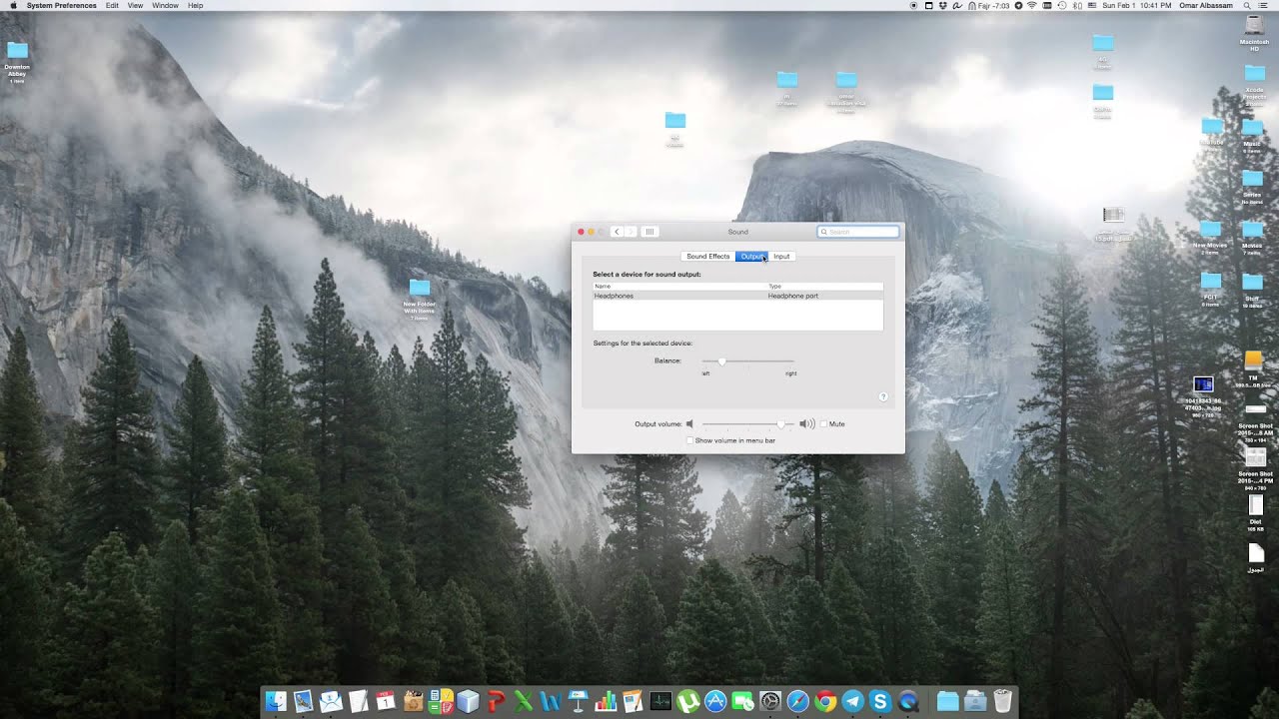The image size is (1279, 719).
Task: Show all preferences grid button
Action: click(x=649, y=232)
